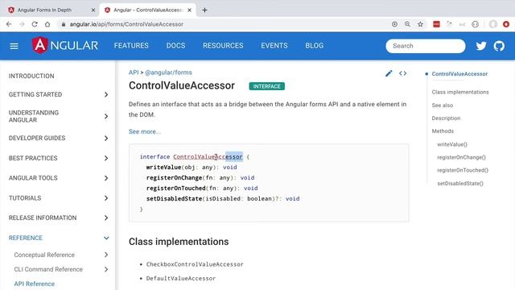Image resolution: width=515 pixels, height=290 pixels.
Task: Click registerOnChange in the code block
Action: click(x=174, y=178)
